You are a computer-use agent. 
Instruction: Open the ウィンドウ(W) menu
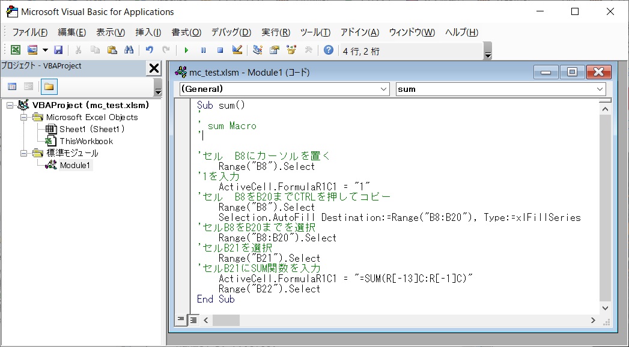pos(412,32)
